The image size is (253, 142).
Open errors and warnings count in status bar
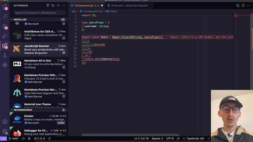tap(40, 138)
